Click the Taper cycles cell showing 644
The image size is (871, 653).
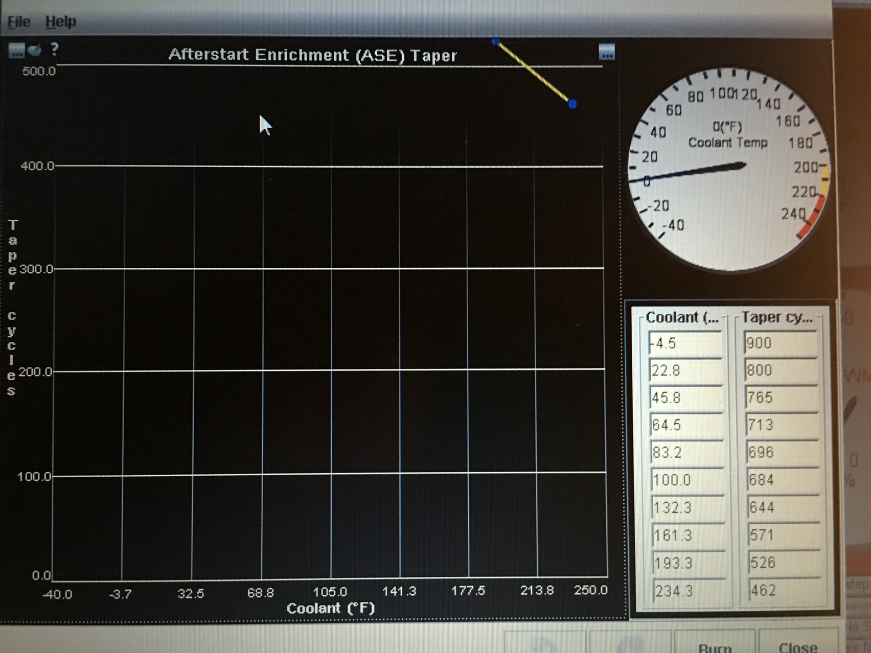[x=784, y=507]
